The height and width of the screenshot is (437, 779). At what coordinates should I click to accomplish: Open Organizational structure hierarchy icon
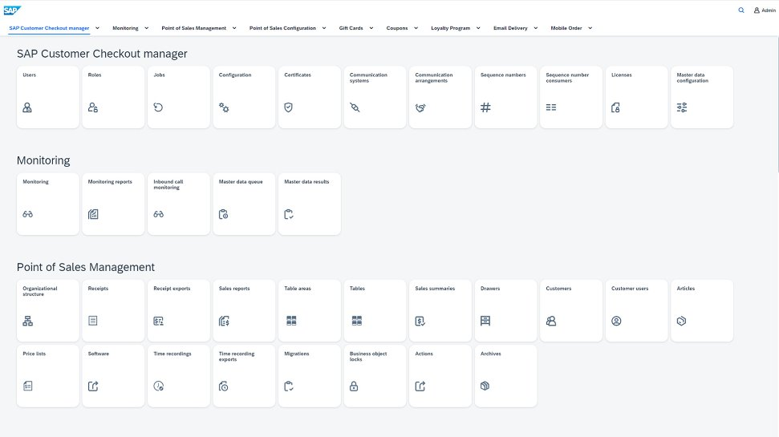coord(27,321)
